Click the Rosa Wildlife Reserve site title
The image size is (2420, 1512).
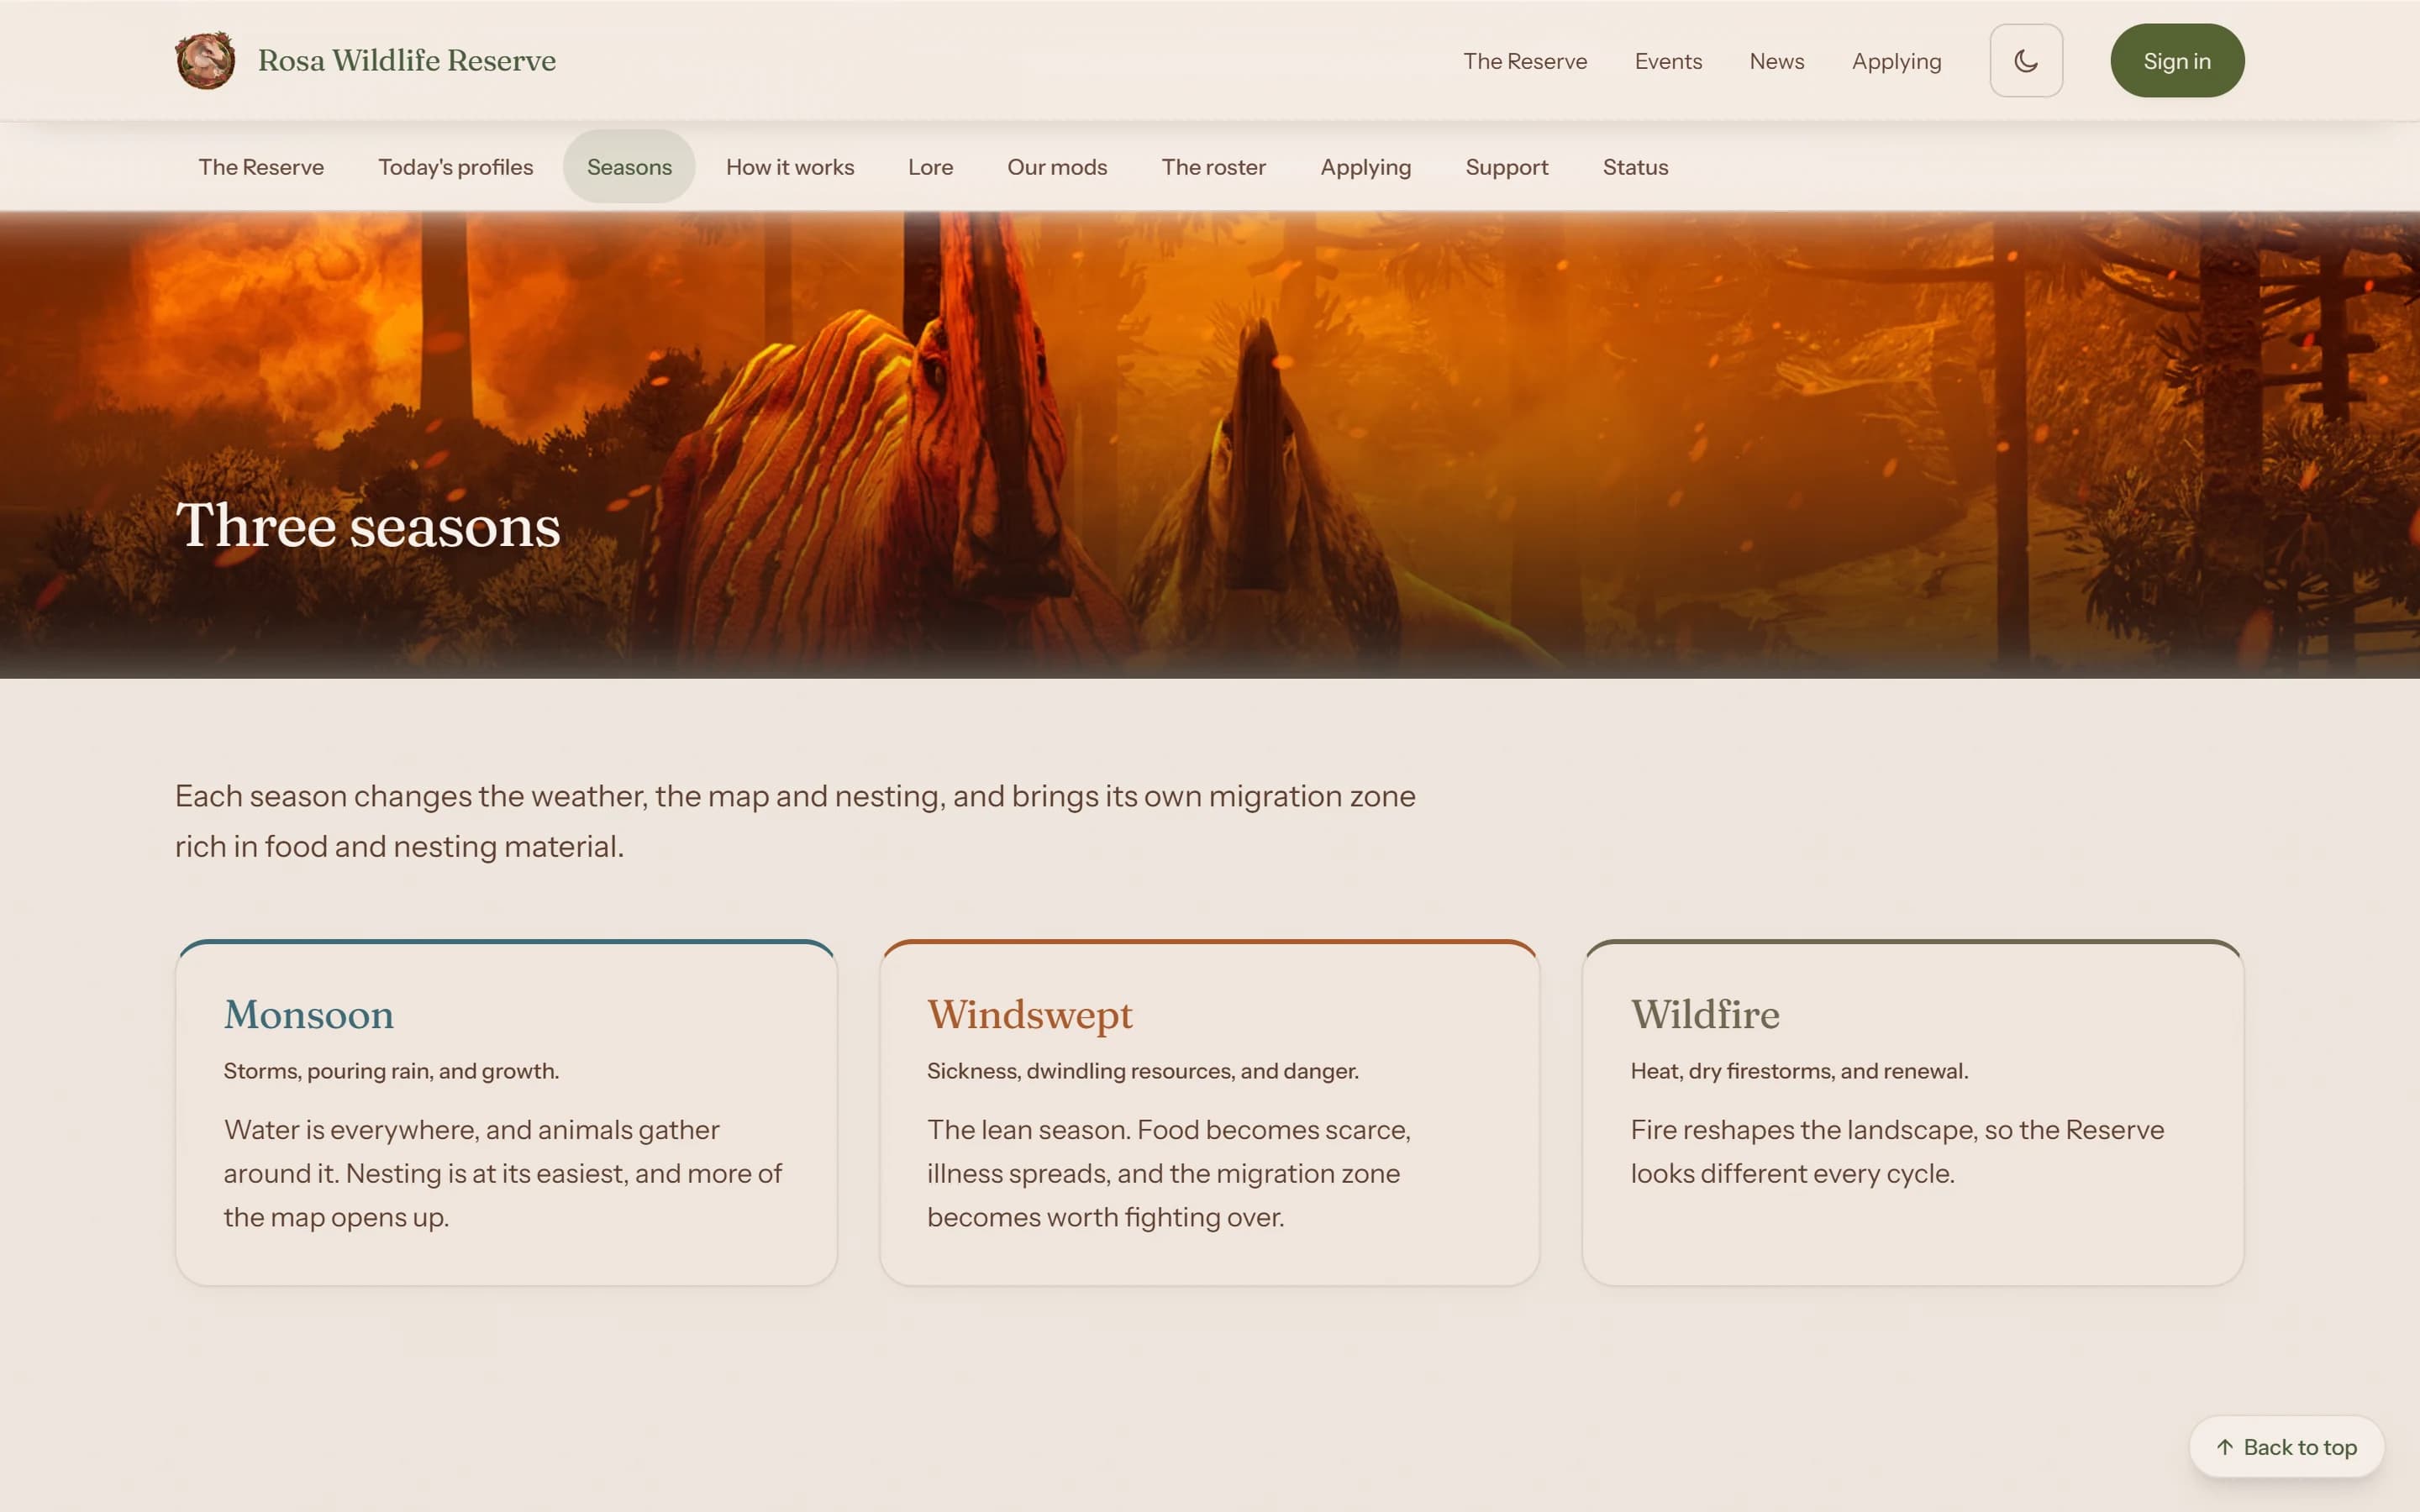407,61
